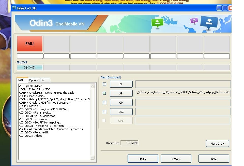Start the flashing process
Viewport: 244px width, 166px height.
143,159
